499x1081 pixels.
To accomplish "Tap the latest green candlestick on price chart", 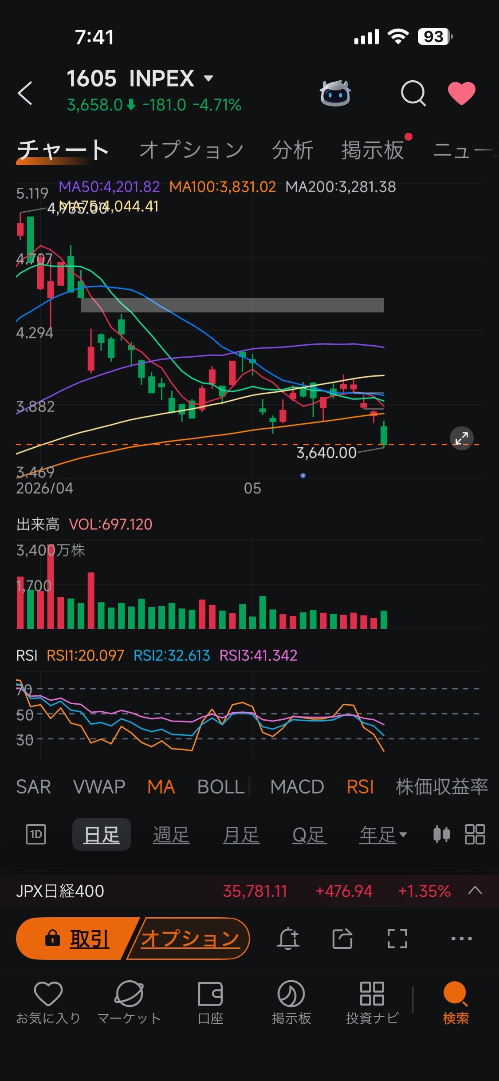I will [384, 434].
